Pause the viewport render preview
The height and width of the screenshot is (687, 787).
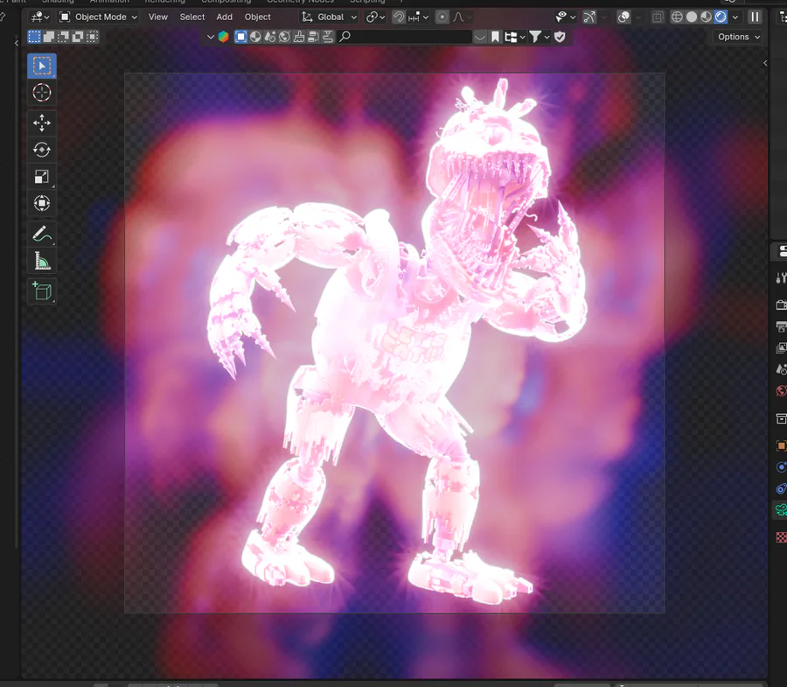tap(755, 18)
